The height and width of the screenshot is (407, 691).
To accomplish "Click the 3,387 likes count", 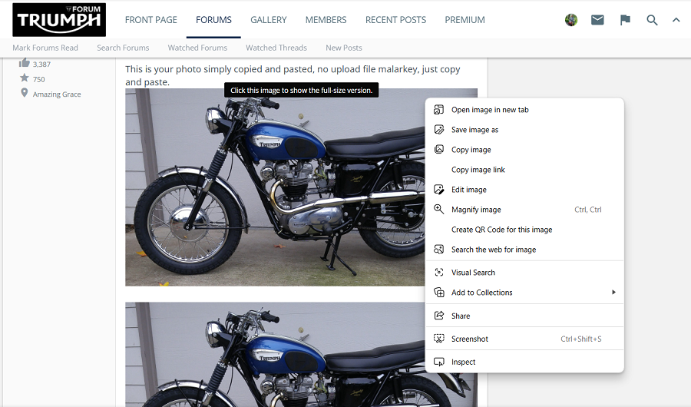I will click(x=42, y=65).
